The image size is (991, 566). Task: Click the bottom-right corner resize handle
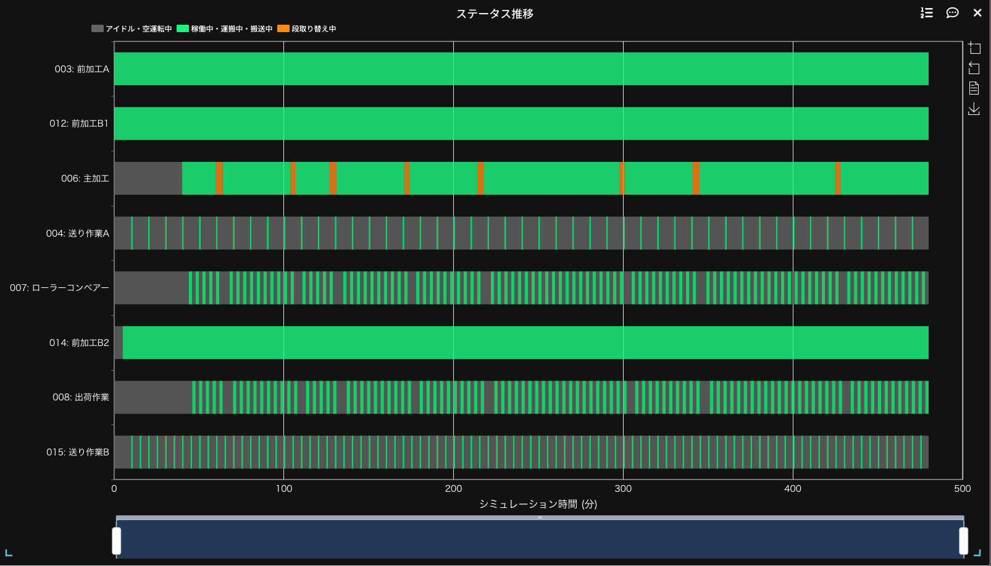pyautogui.click(x=977, y=553)
